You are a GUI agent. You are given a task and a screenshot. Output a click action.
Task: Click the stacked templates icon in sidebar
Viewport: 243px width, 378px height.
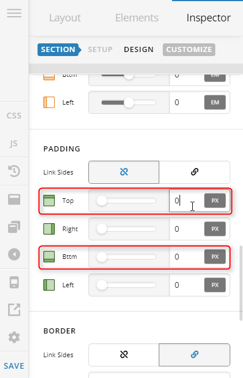point(14,227)
